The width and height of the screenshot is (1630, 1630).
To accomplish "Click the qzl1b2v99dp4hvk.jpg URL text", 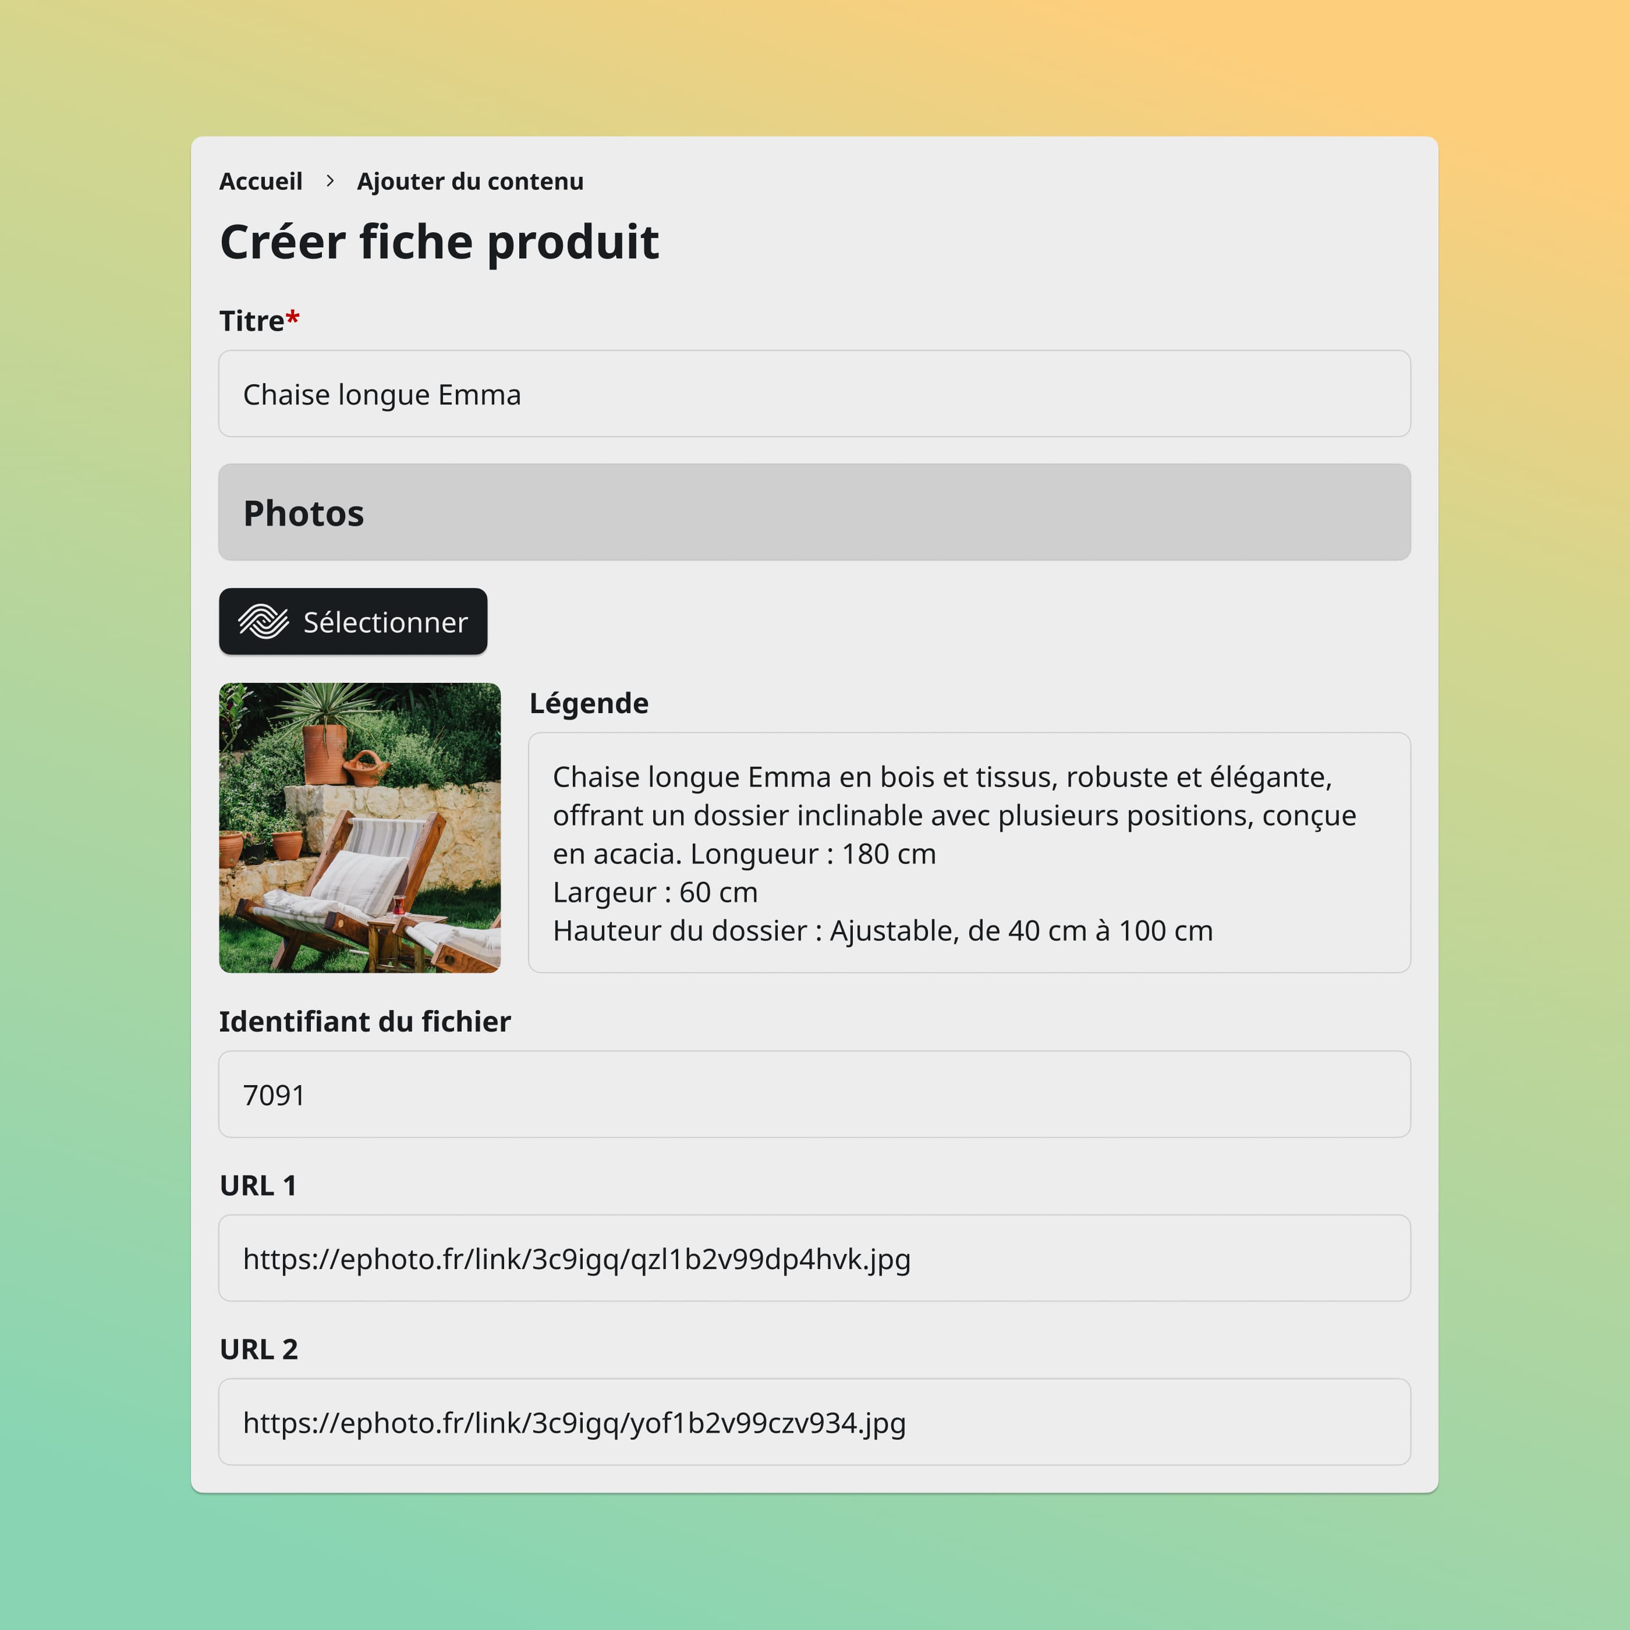I will tap(576, 1258).
